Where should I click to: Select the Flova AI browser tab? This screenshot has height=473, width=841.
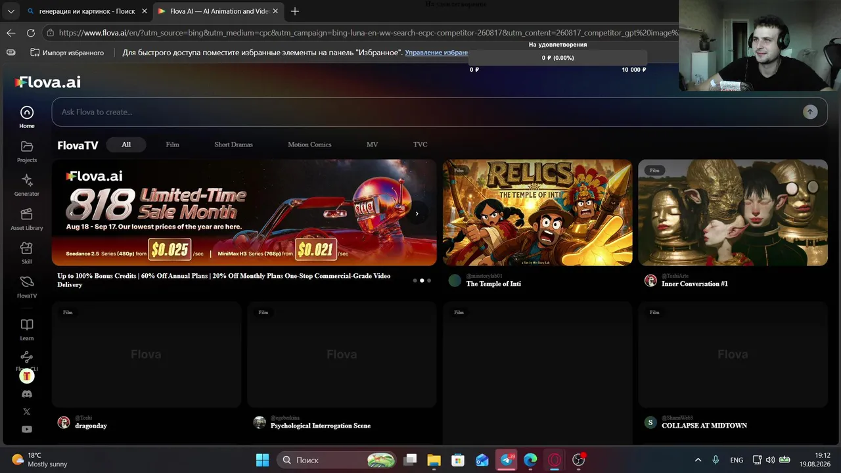(219, 11)
